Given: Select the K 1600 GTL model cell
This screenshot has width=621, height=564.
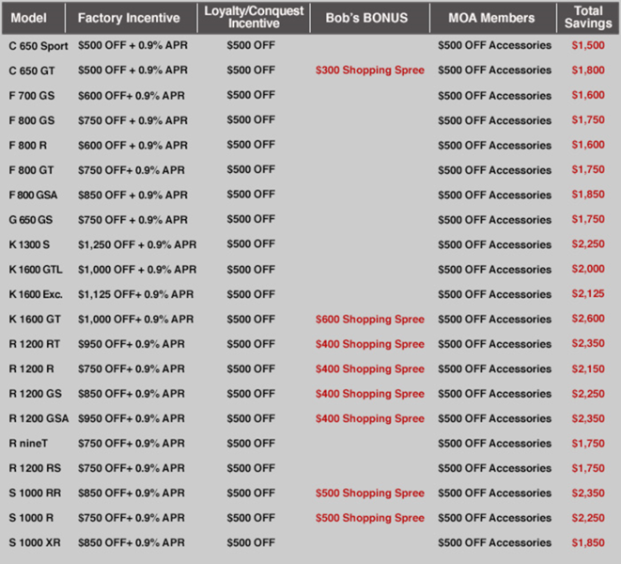Looking at the screenshot, I should [x=36, y=270].
